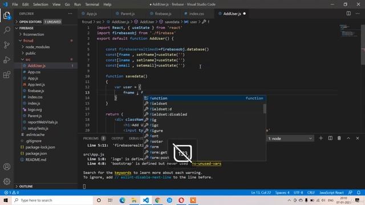Select 'footer' suggestion in autocomplete list
The height and width of the screenshot is (205, 365).
click(204, 141)
